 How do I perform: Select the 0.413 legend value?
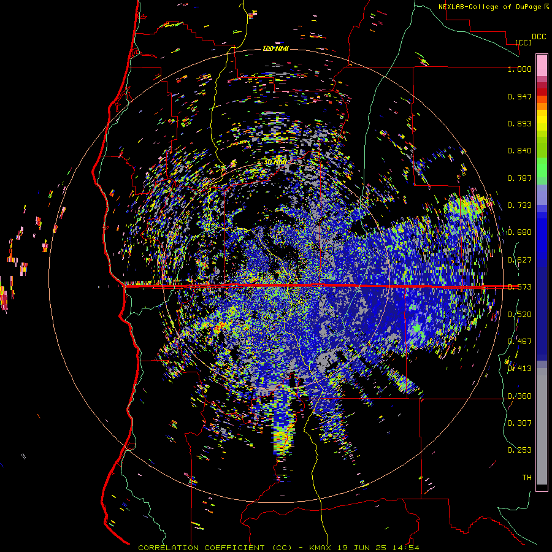519,369
